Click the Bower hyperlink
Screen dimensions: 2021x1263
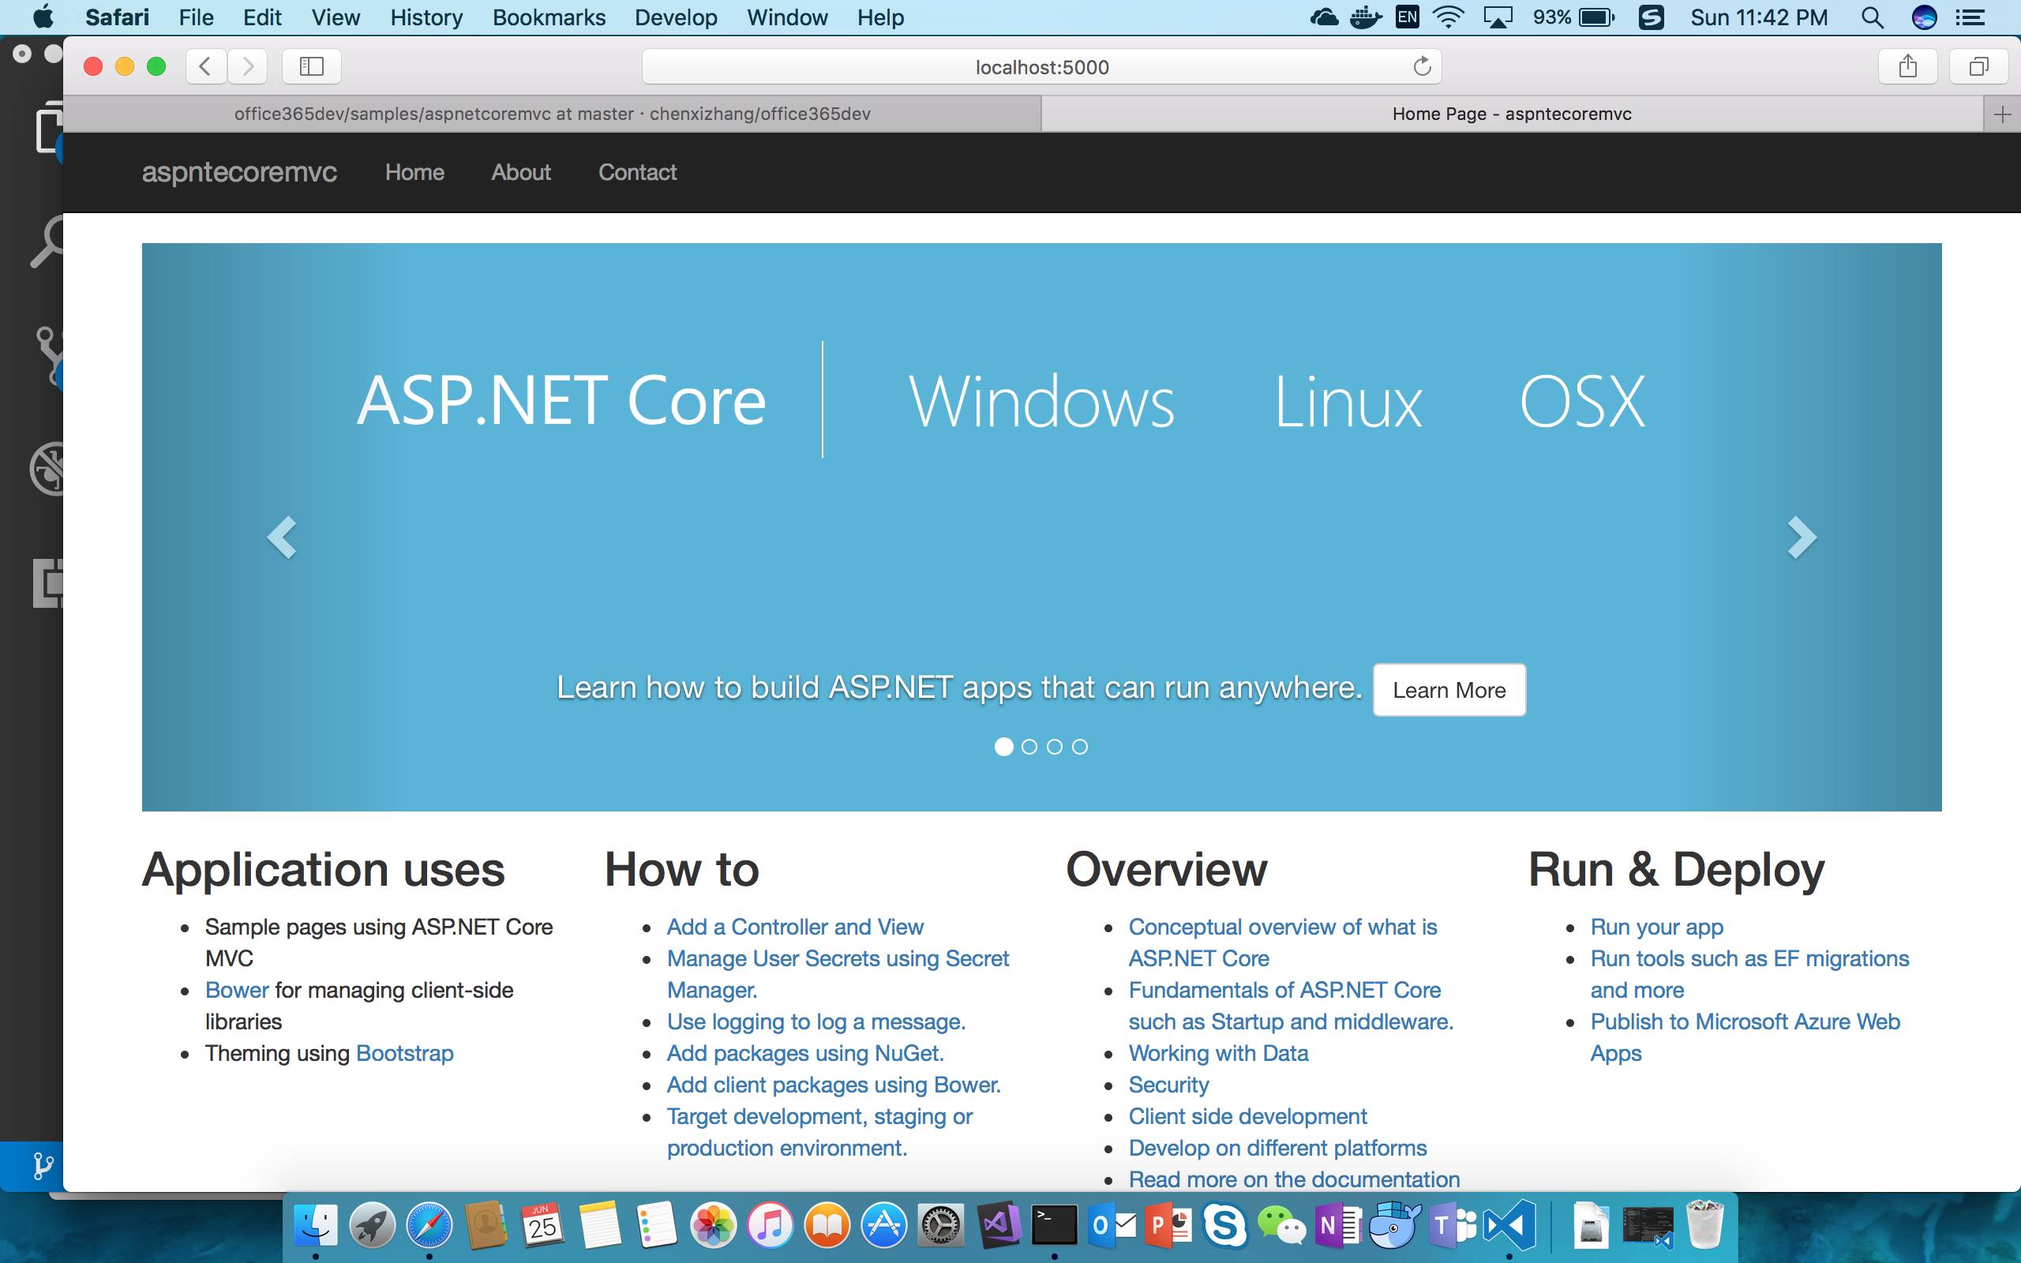pos(236,989)
